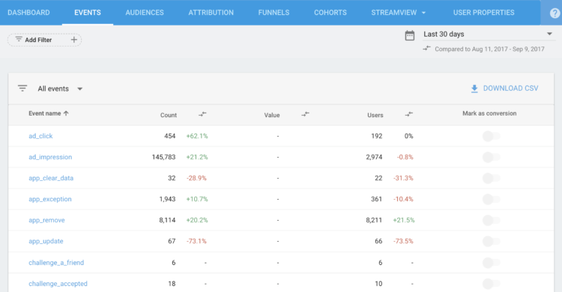
Task: Click the Count column header
Action: point(169,115)
